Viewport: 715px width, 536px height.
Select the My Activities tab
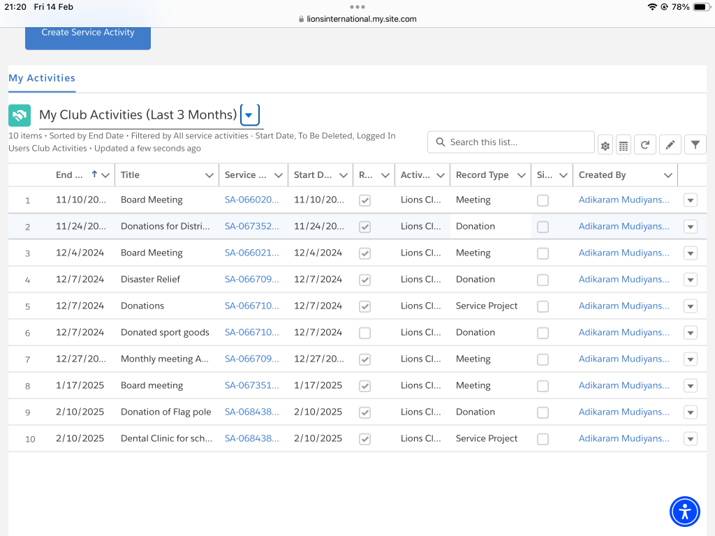(x=42, y=78)
